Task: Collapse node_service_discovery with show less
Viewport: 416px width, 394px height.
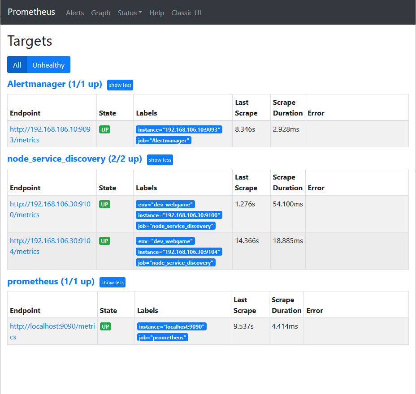Action: coord(160,160)
